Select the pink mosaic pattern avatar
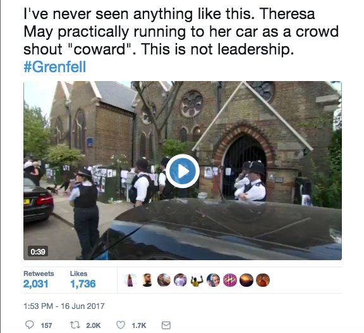The height and width of the screenshot is (333, 364). click(230, 280)
